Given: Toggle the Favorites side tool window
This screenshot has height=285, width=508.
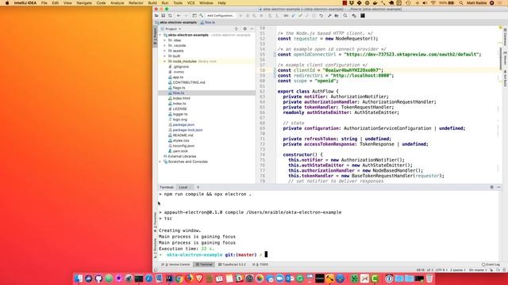Looking at the screenshot, I should pyautogui.click(x=156, y=223).
